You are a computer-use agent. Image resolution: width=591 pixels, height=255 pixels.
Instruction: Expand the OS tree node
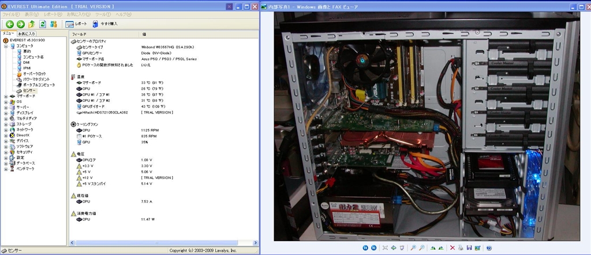pos(6,102)
